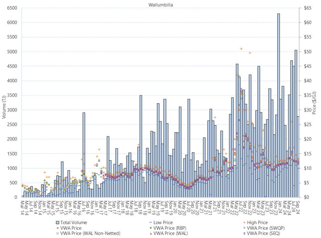Click the 5000 volume axis label
Viewport: 321px width, 238px height.
[x=12, y=52]
